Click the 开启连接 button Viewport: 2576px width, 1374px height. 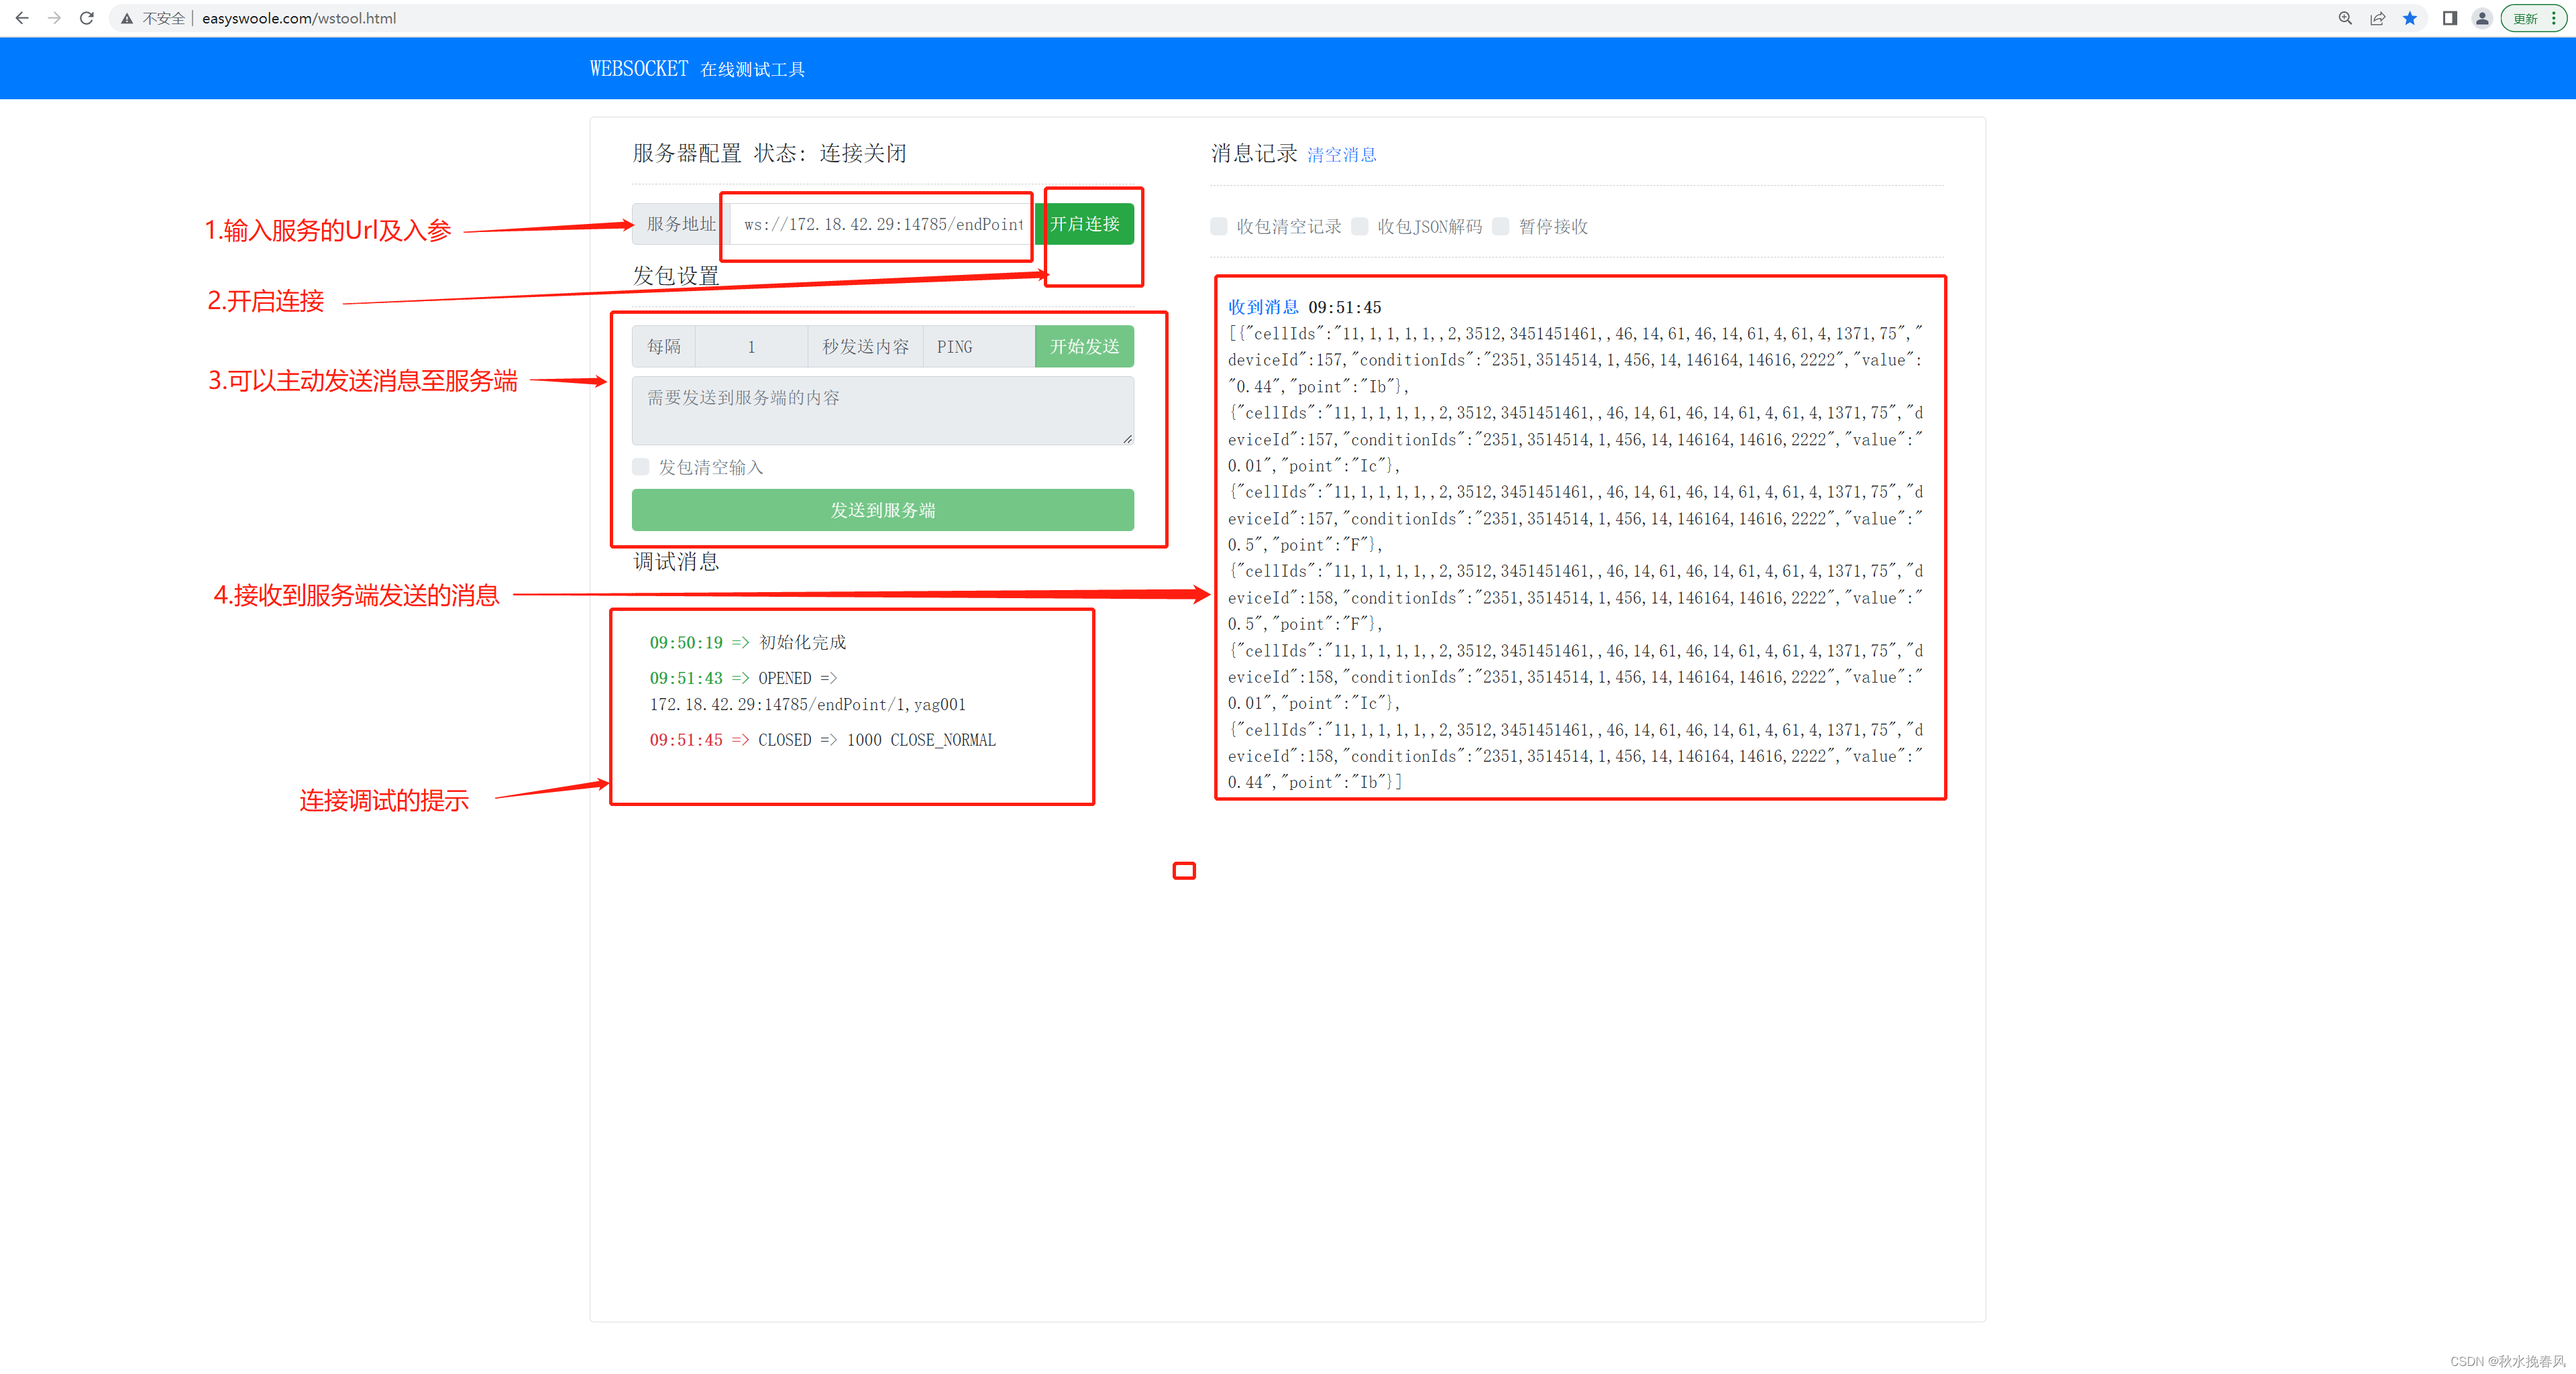pos(1084,224)
